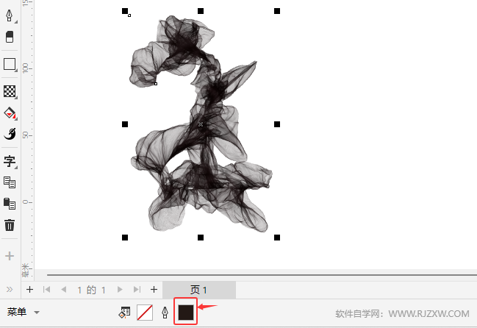
Task: Click the document color palette icon
Action: [124, 313]
